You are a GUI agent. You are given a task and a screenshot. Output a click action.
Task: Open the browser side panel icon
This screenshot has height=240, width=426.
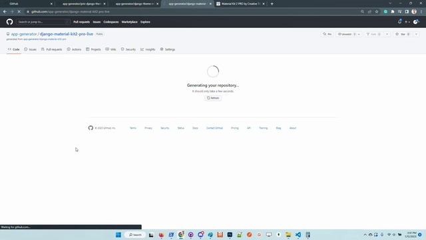[407, 12]
